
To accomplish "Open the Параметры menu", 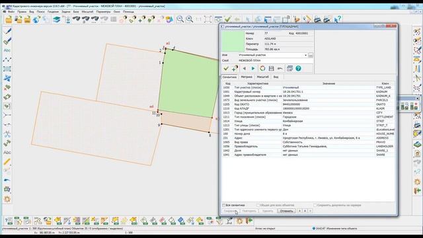I will coord(103,12).
